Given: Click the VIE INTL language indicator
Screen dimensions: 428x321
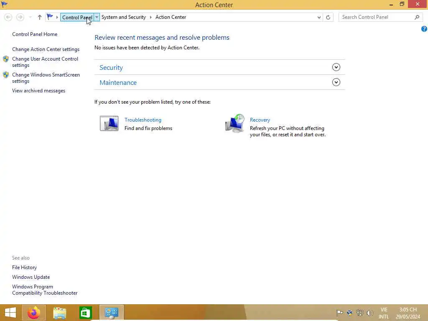Looking at the screenshot, I should [384, 313].
